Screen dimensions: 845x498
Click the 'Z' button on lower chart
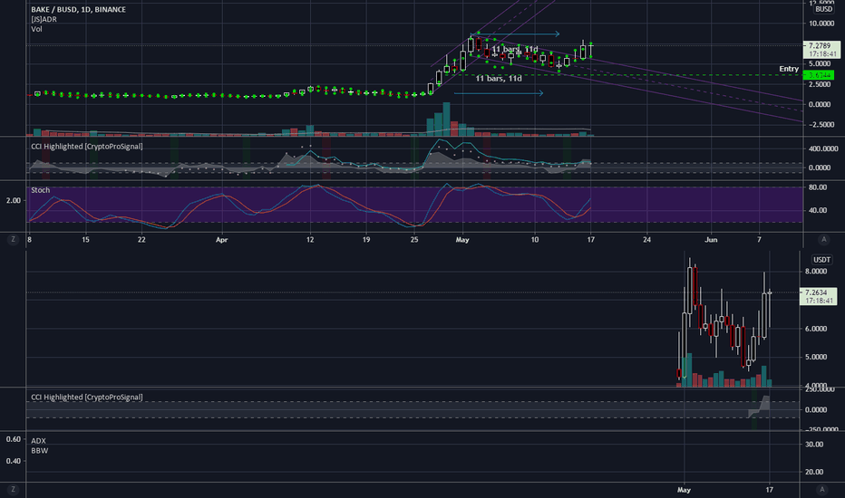point(13,489)
